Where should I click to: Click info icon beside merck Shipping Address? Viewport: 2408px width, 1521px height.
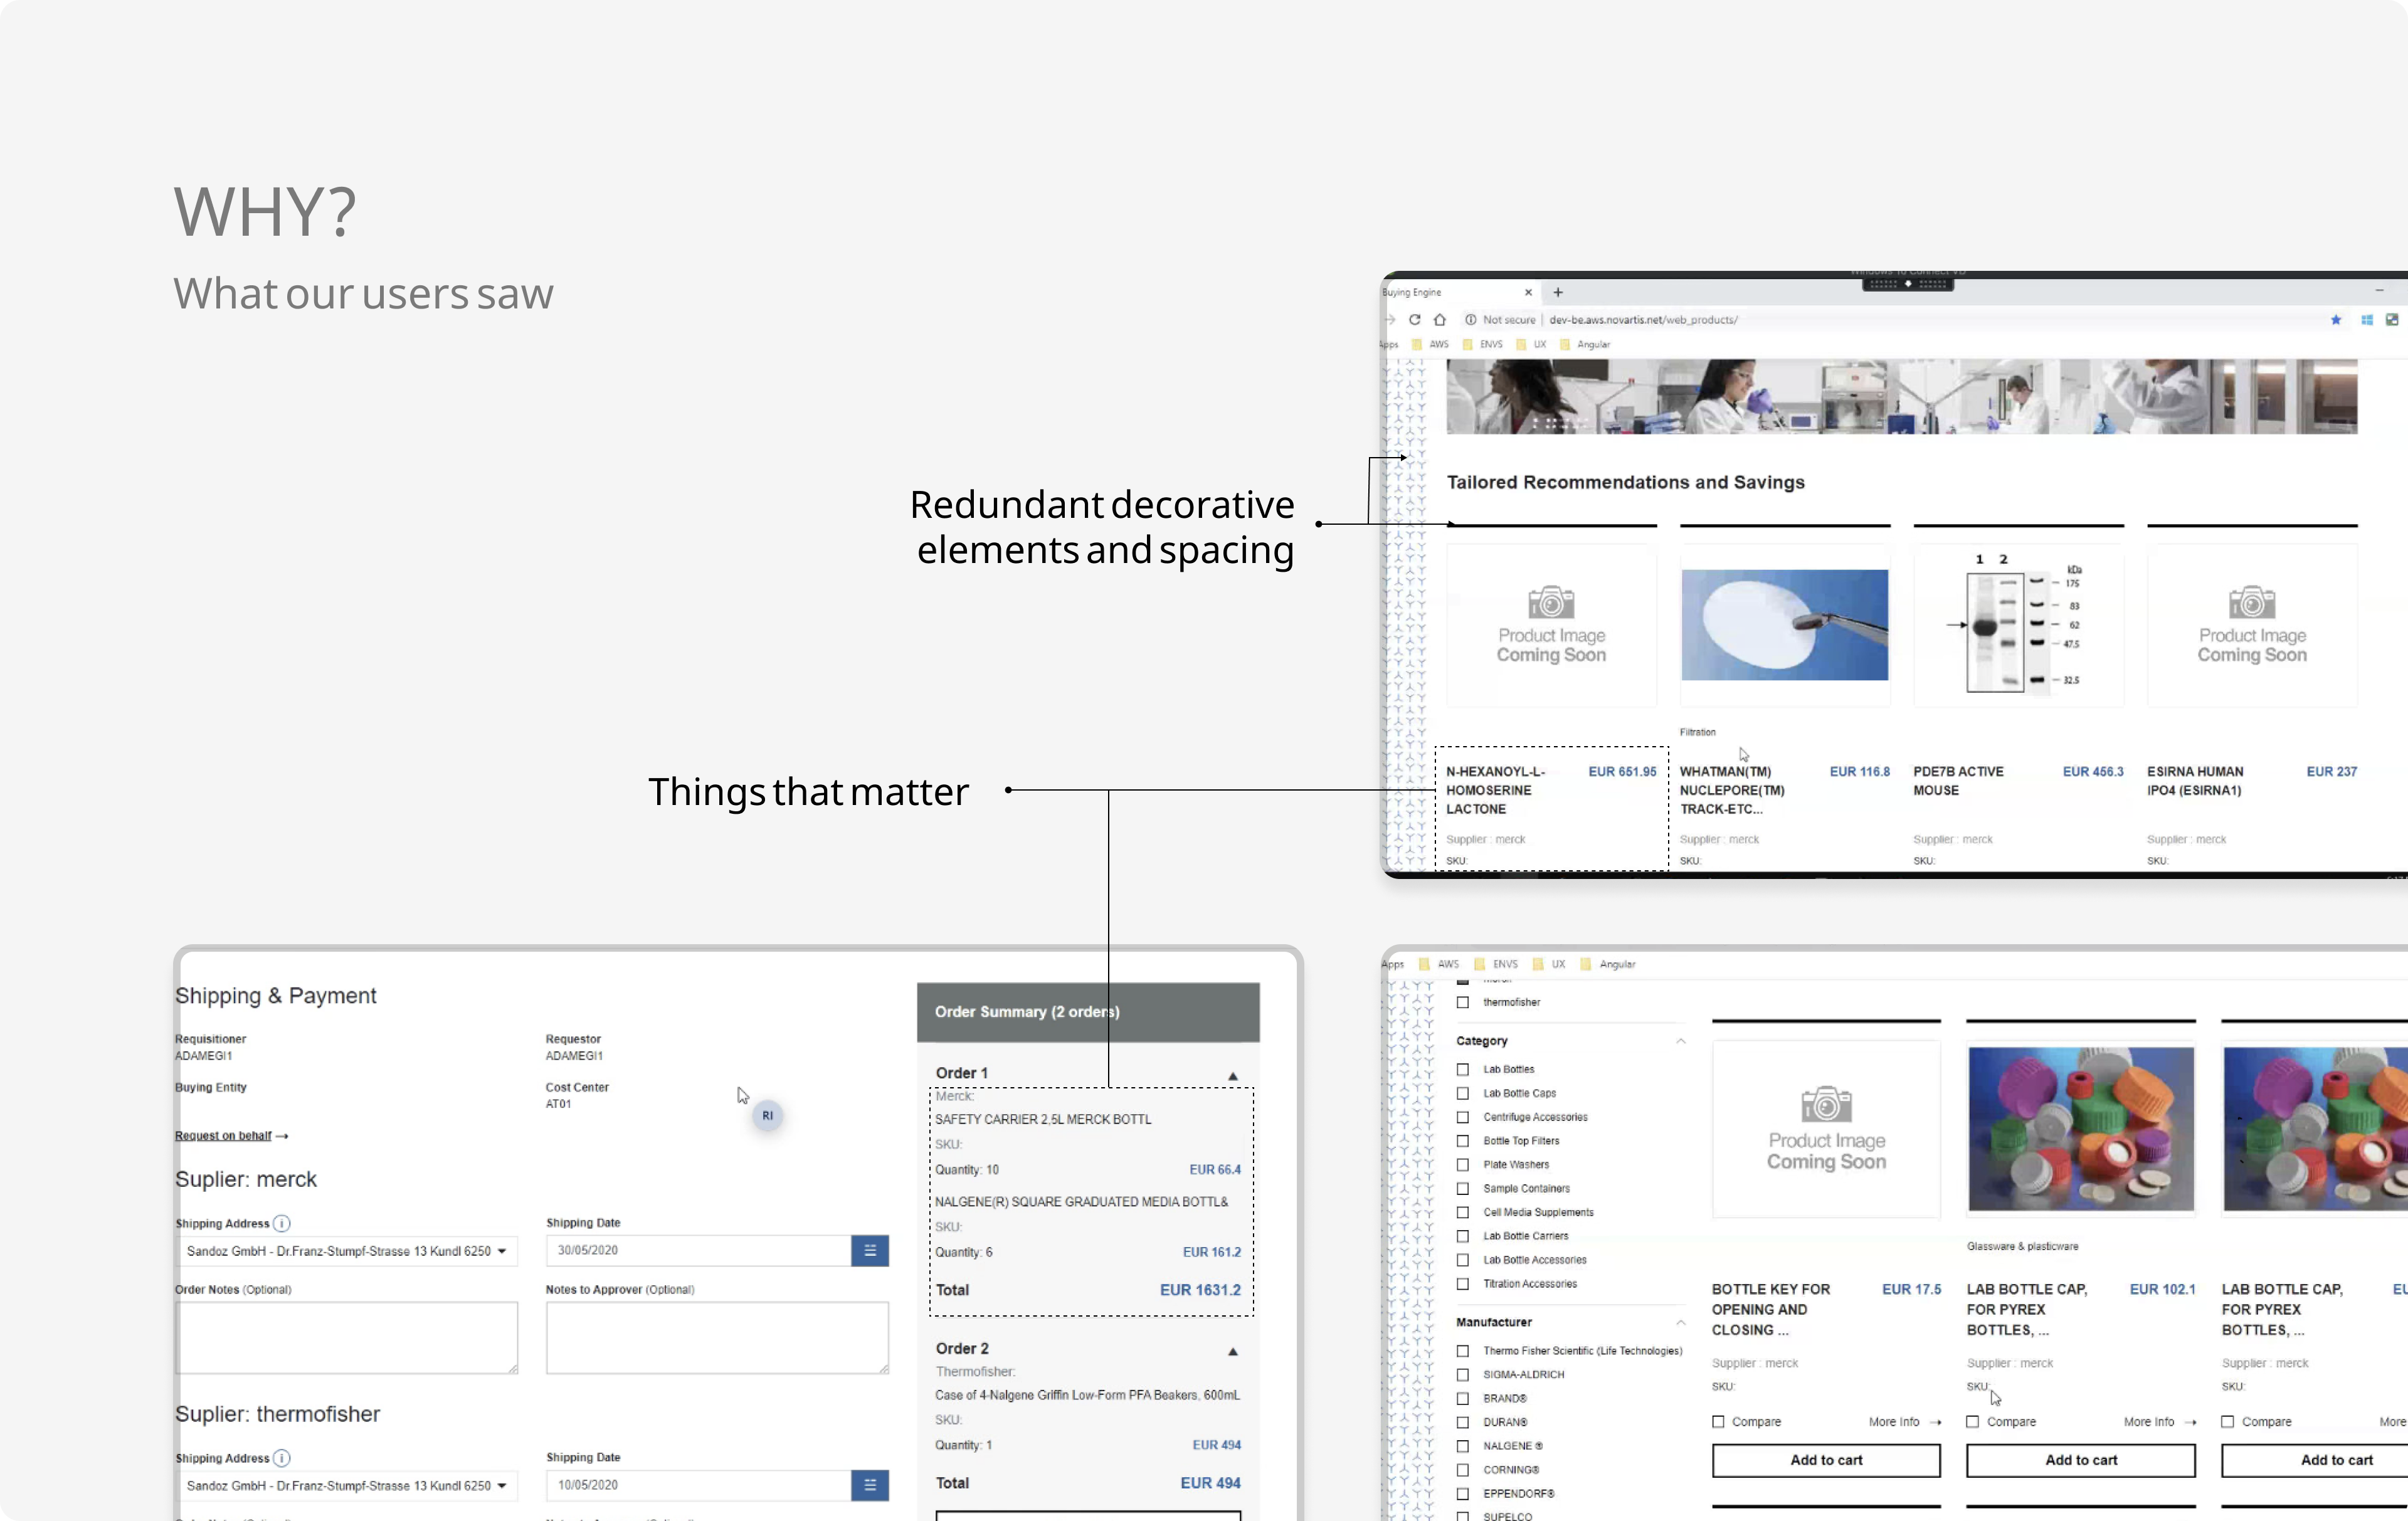(x=282, y=1223)
